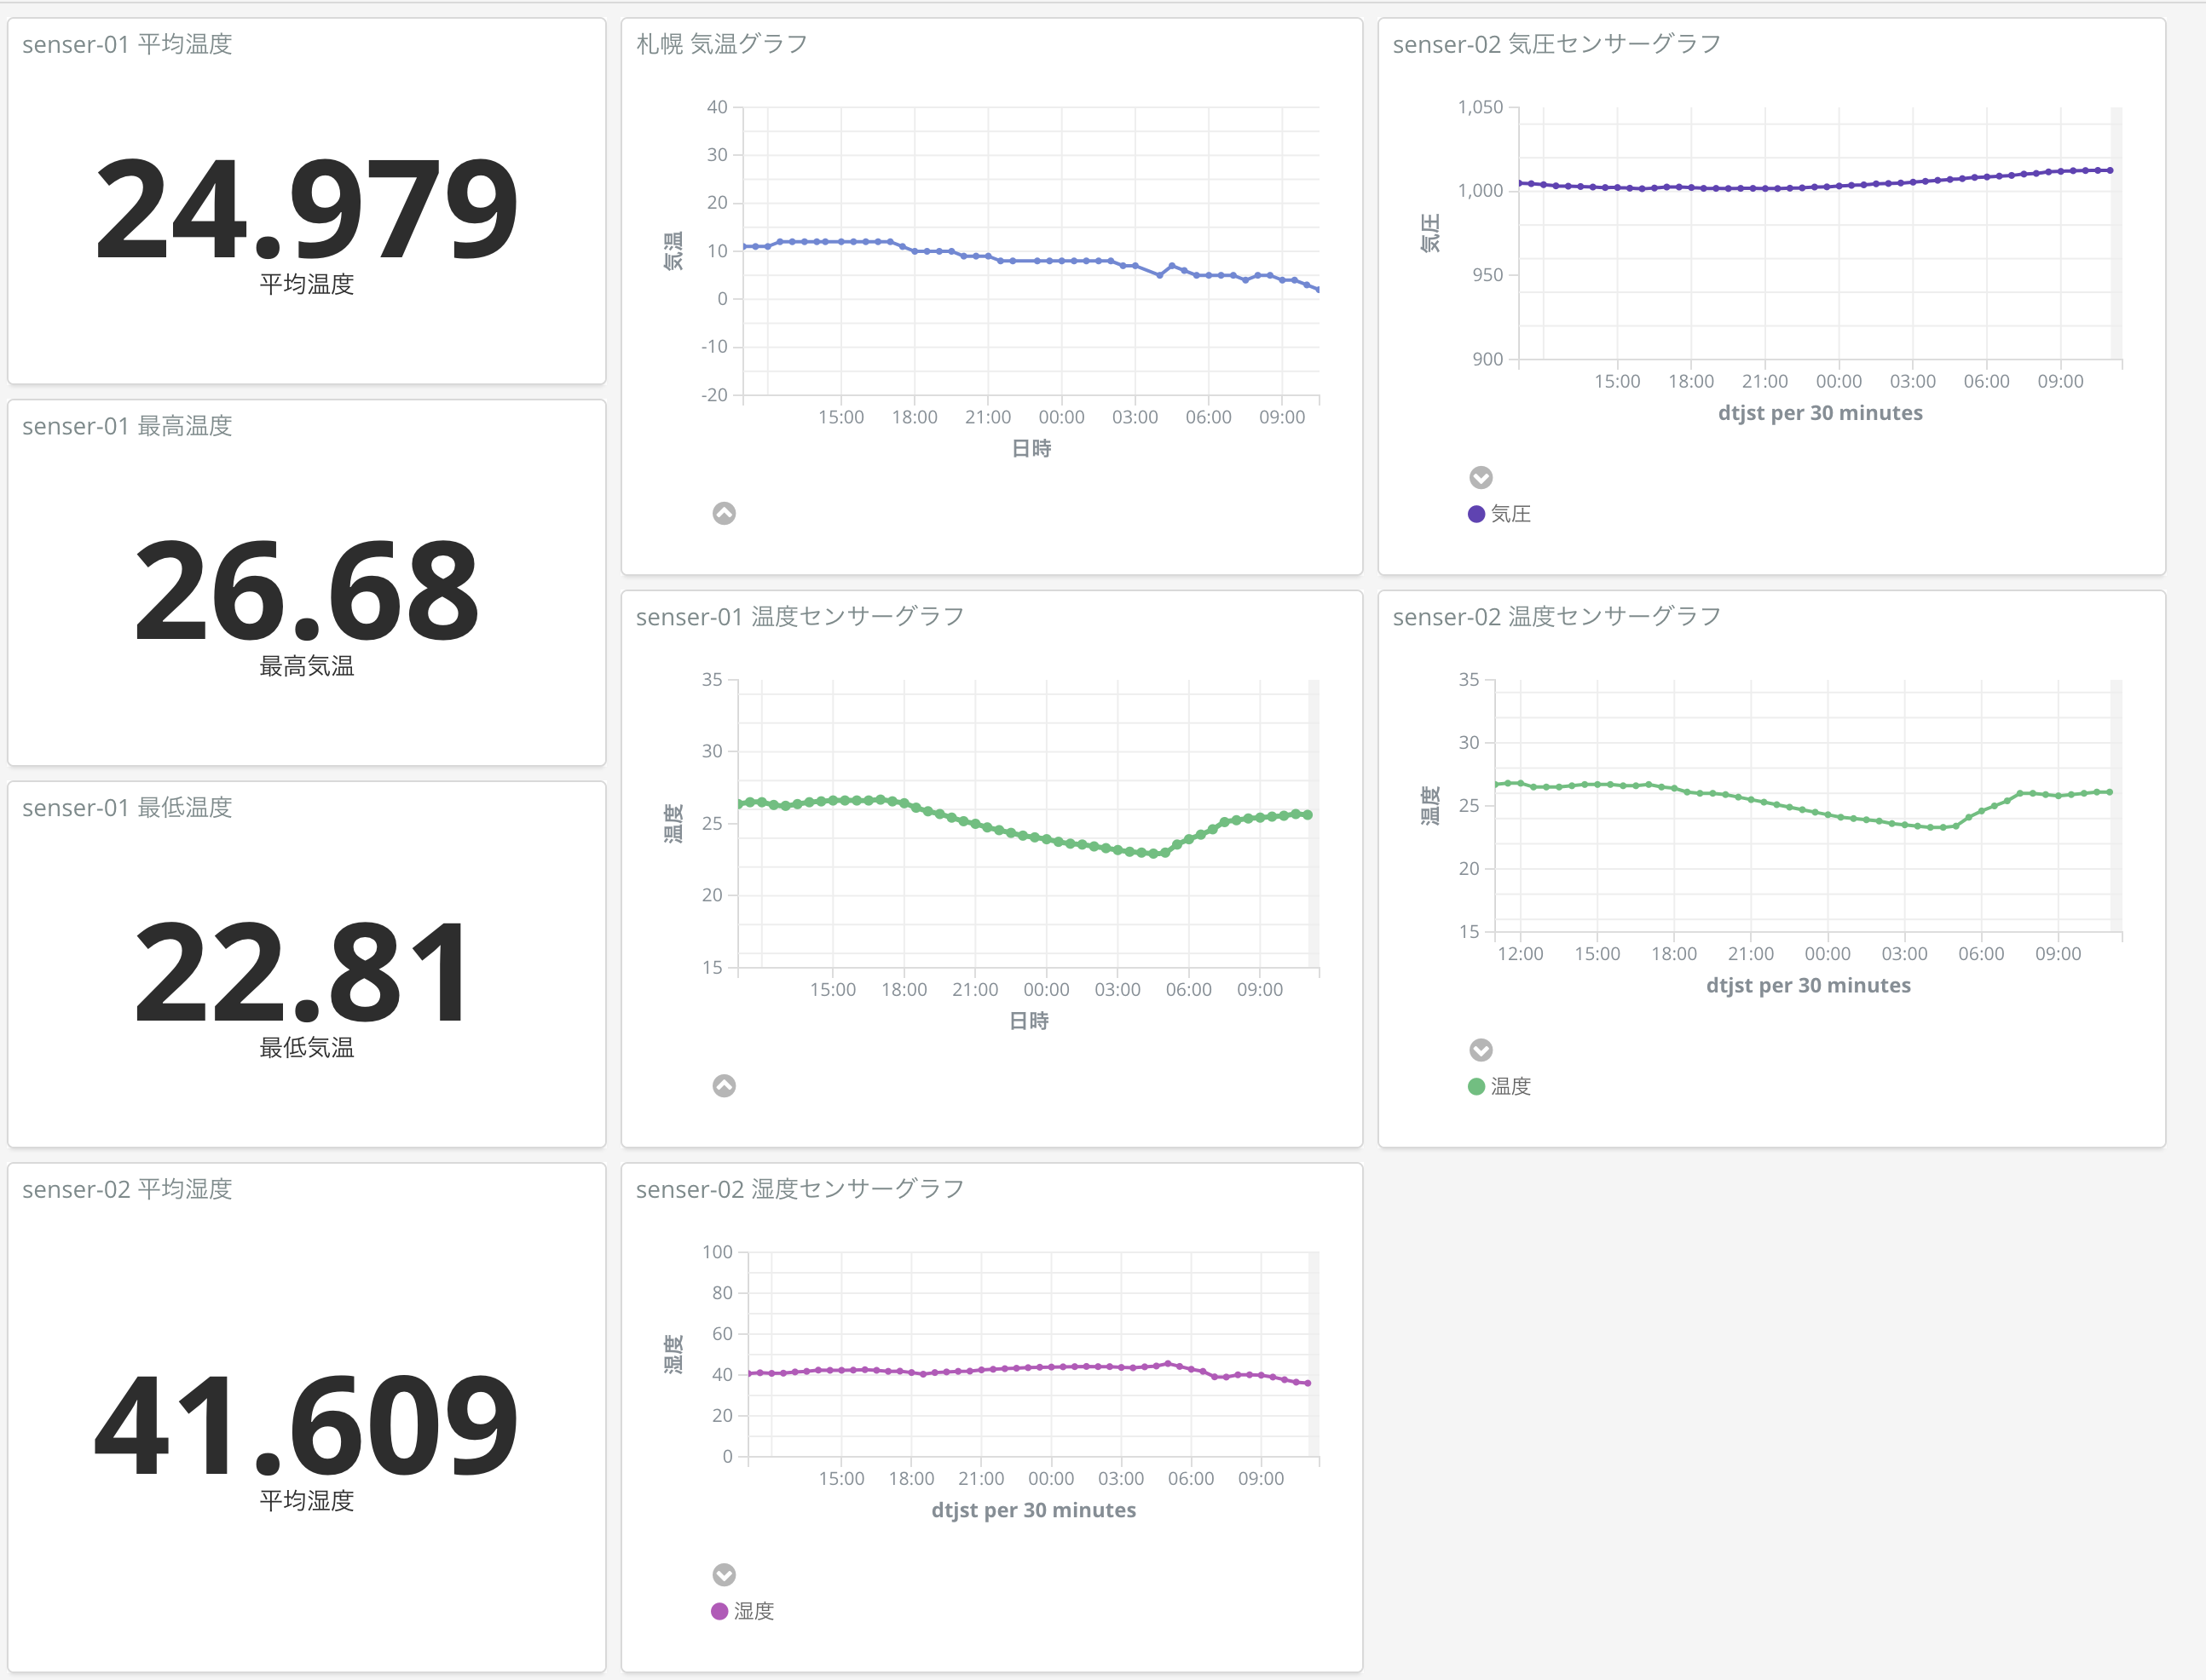Click the collapse arrow below senser-01 温度センサーグラフ
The height and width of the screenshot is (1680, 2206).
point(726,1086)
